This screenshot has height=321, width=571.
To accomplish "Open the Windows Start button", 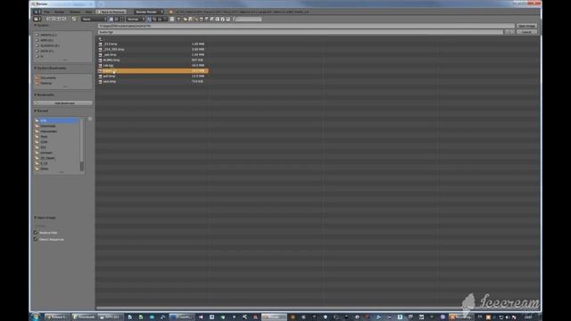I will point(36,317).
